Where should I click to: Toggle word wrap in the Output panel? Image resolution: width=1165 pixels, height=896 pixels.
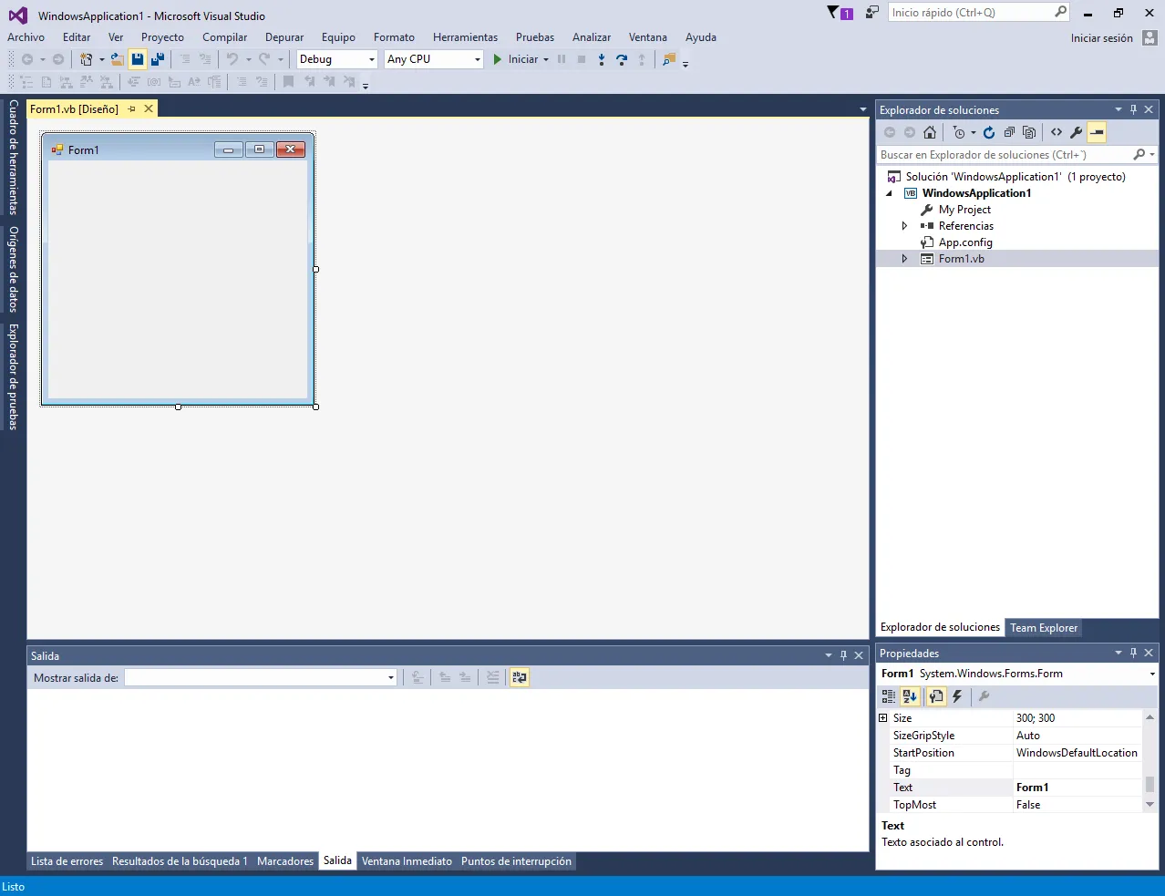click(520, 677)
